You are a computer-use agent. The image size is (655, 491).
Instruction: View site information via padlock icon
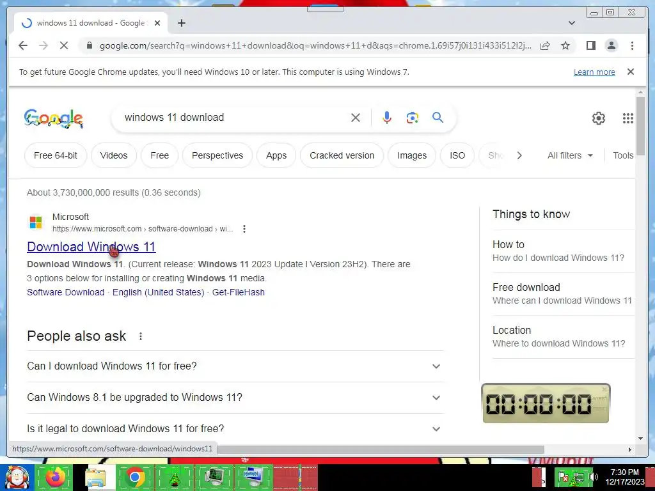click(89, 45)
